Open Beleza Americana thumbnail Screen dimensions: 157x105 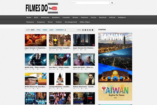84,79
